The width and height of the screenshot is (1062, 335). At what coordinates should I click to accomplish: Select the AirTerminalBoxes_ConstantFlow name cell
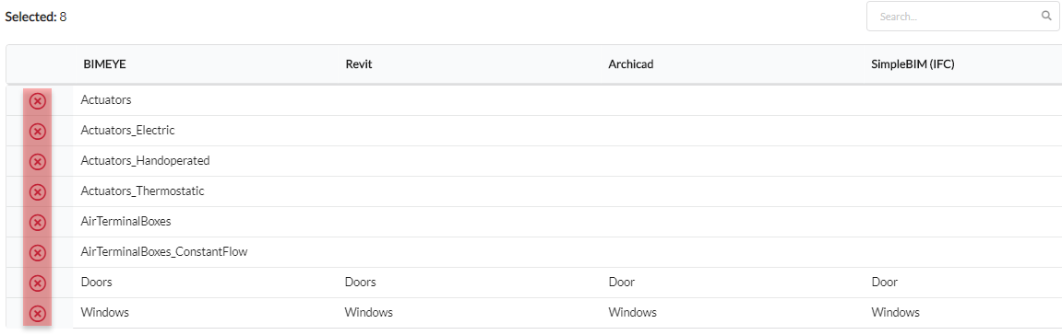point(164,252)
